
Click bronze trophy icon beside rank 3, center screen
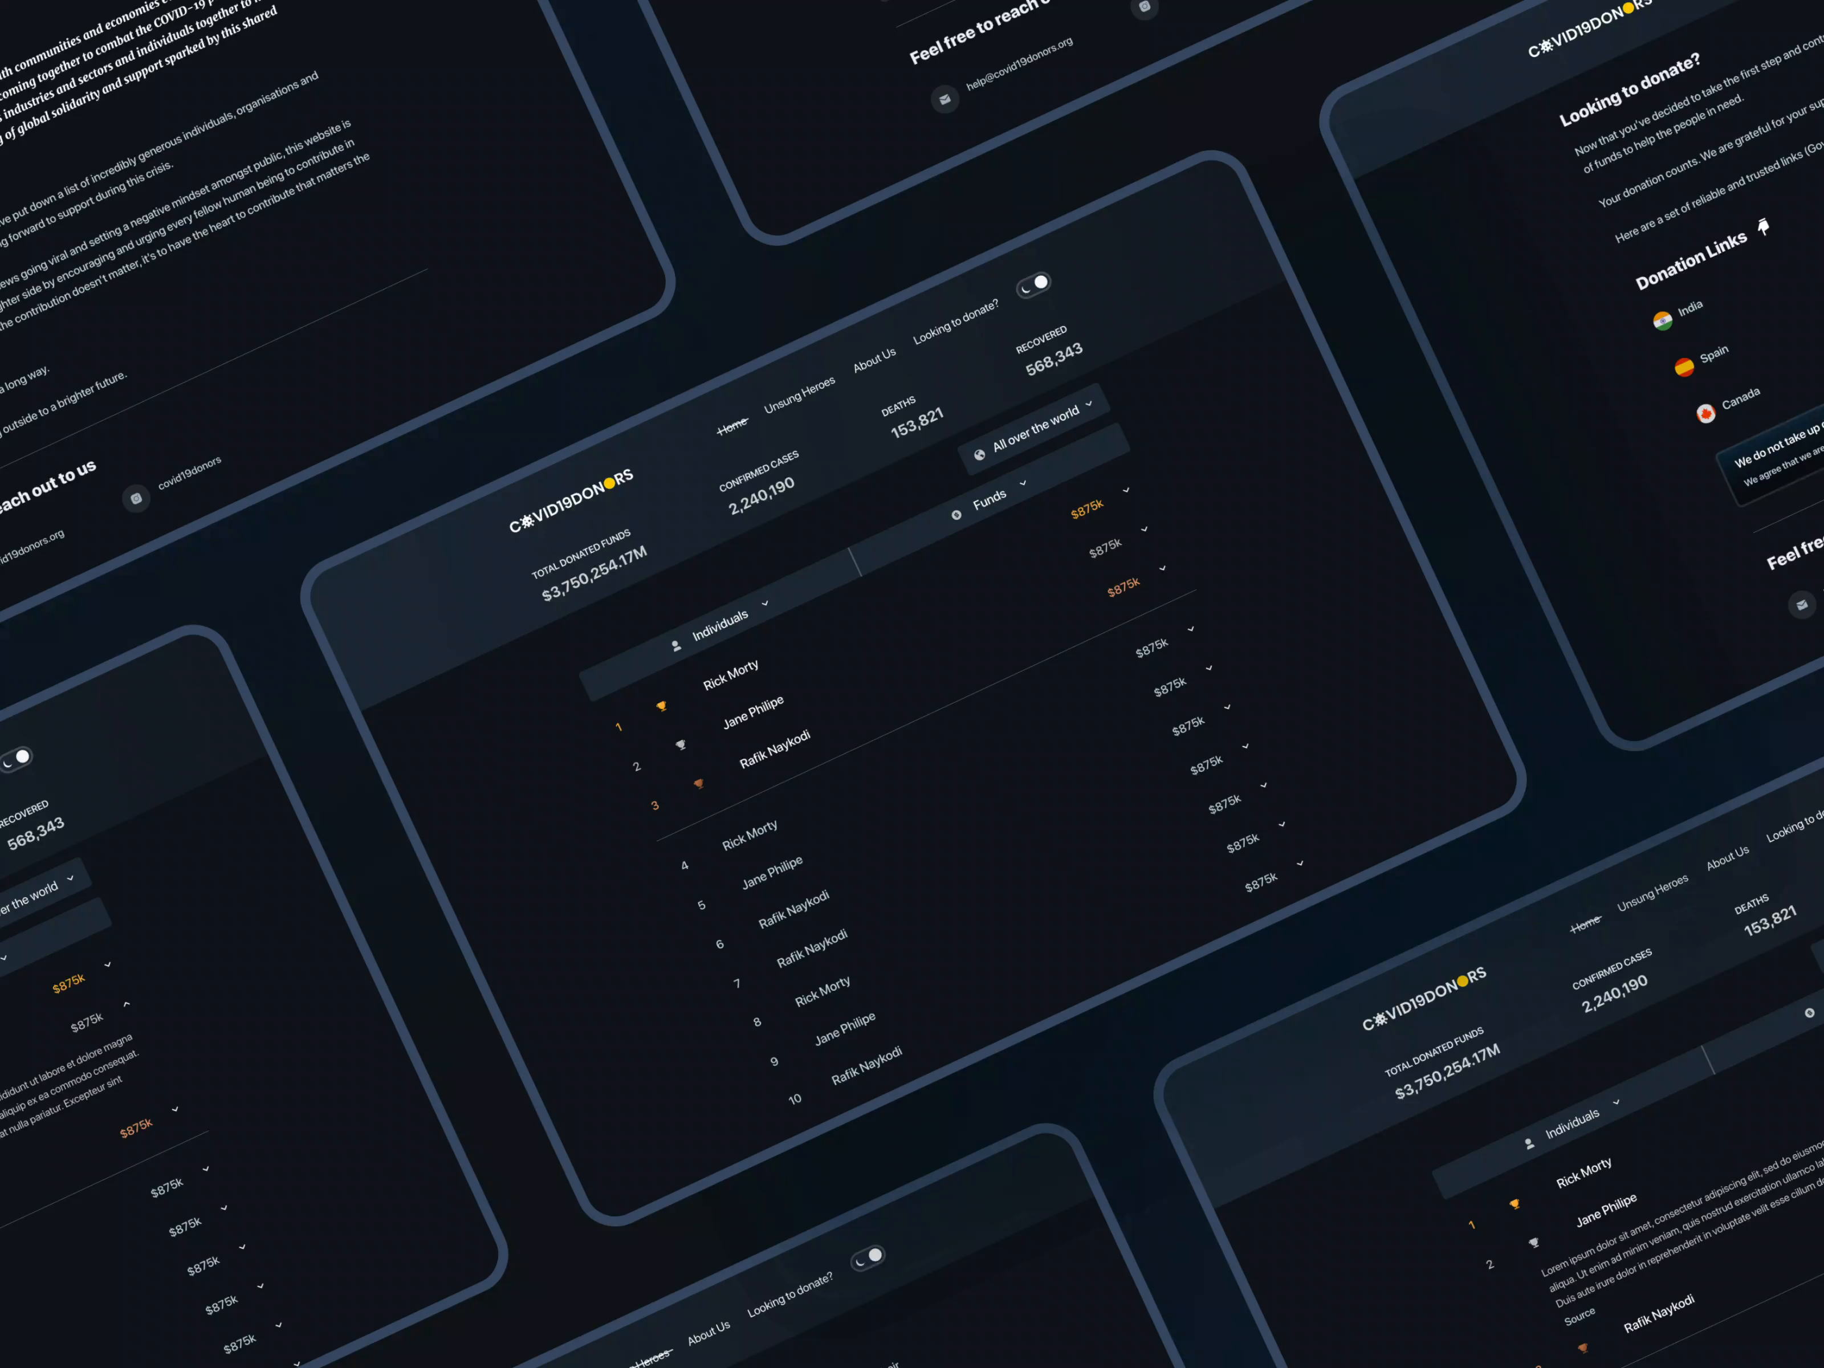point(698,783)
